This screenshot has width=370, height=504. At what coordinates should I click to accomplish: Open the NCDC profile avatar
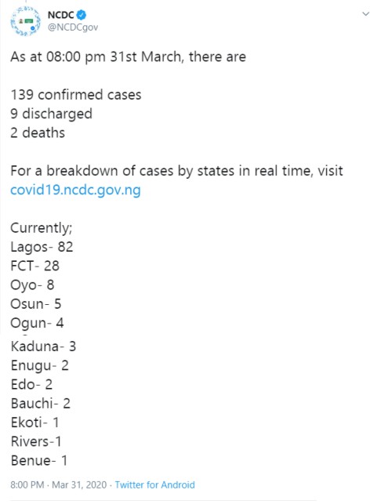[x=25, y=21]
